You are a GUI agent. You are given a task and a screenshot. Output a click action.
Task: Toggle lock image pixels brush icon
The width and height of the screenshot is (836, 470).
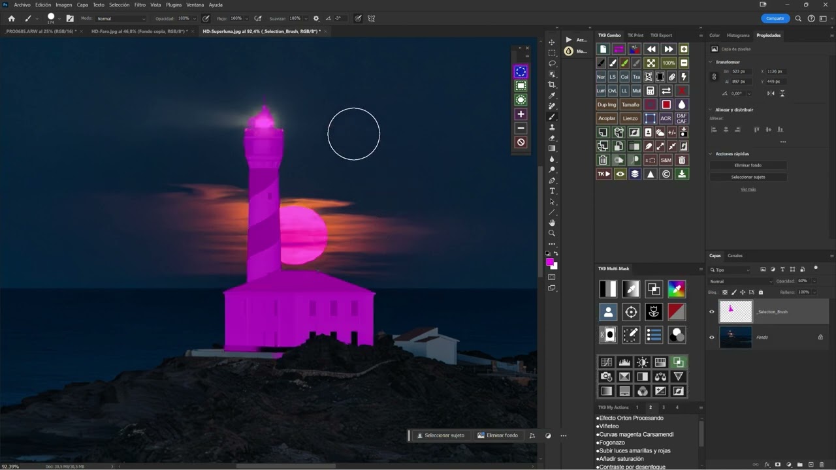(x=734, y=292)
